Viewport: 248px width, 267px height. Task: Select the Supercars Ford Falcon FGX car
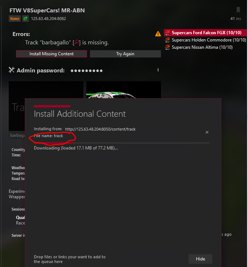205,33
